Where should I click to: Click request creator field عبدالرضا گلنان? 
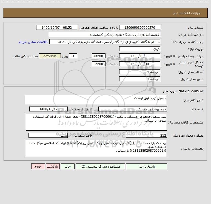click(x=105, y=42)
